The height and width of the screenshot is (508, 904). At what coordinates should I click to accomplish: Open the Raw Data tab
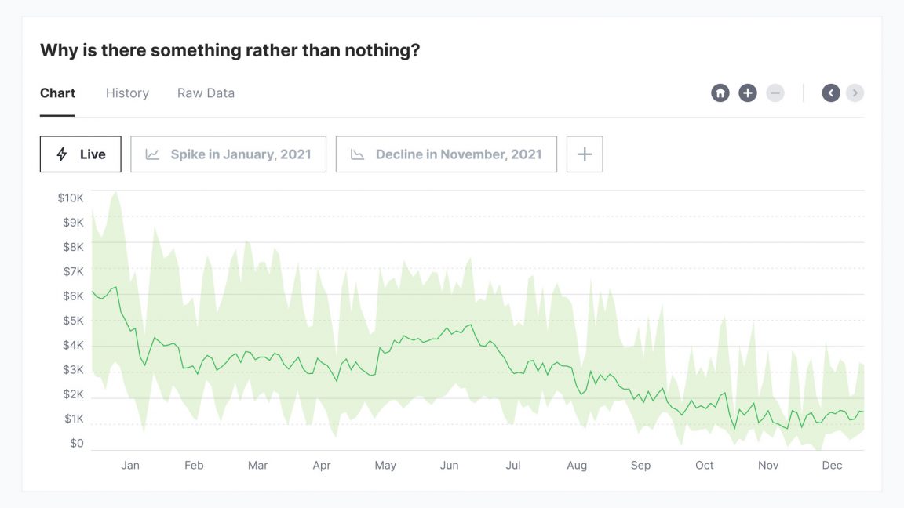pos(206,93)
